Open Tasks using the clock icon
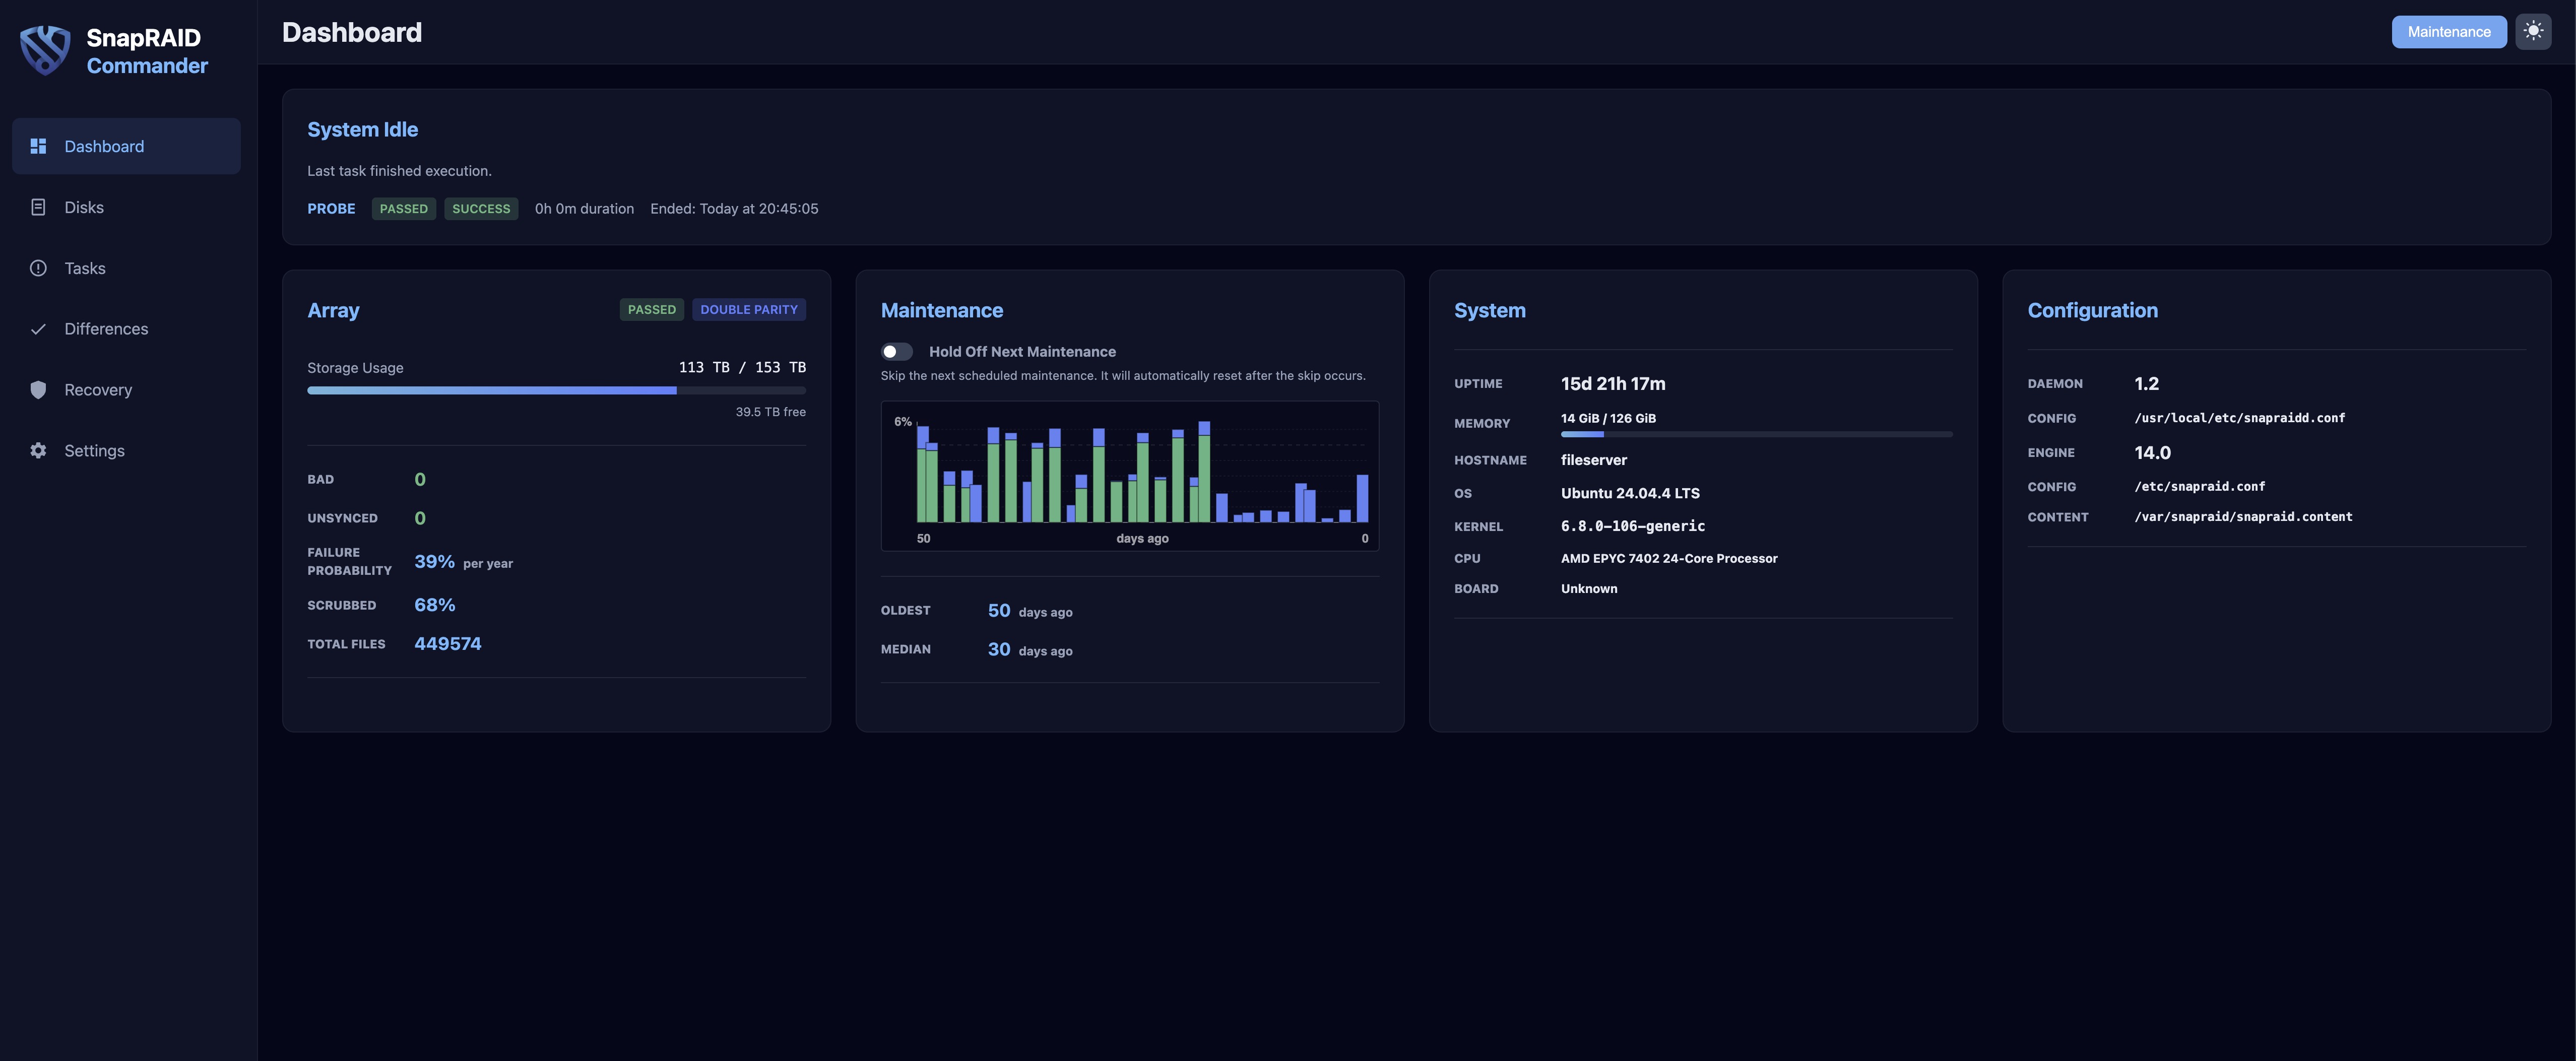Screen dimensions: 2576x1061 (38, 267)
